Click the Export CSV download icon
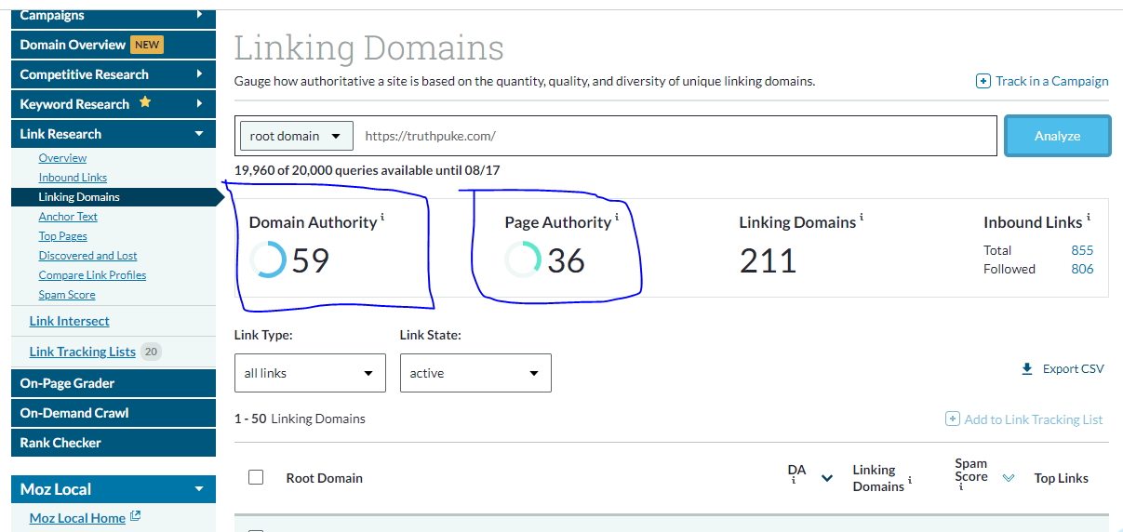 pos(1027,369)
